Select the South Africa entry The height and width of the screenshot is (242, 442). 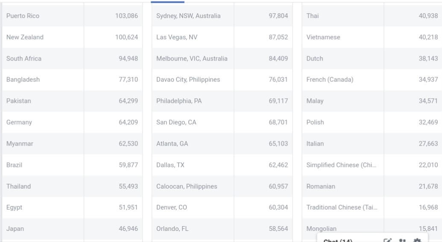(24, 58)
